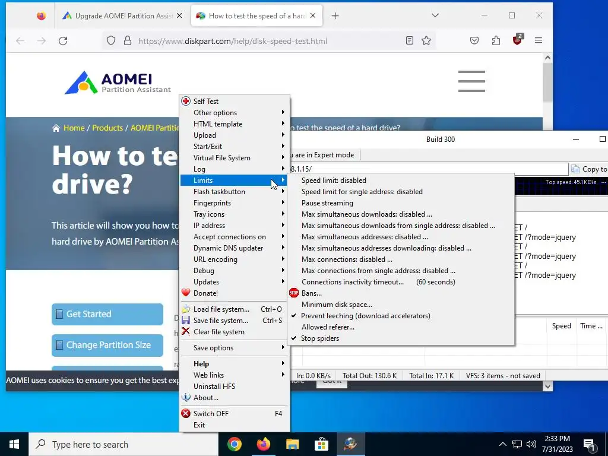The height and width of the screenshot is (456, 608).
Task: Click the Self Test red cross icon
Action: click(186, 101)
